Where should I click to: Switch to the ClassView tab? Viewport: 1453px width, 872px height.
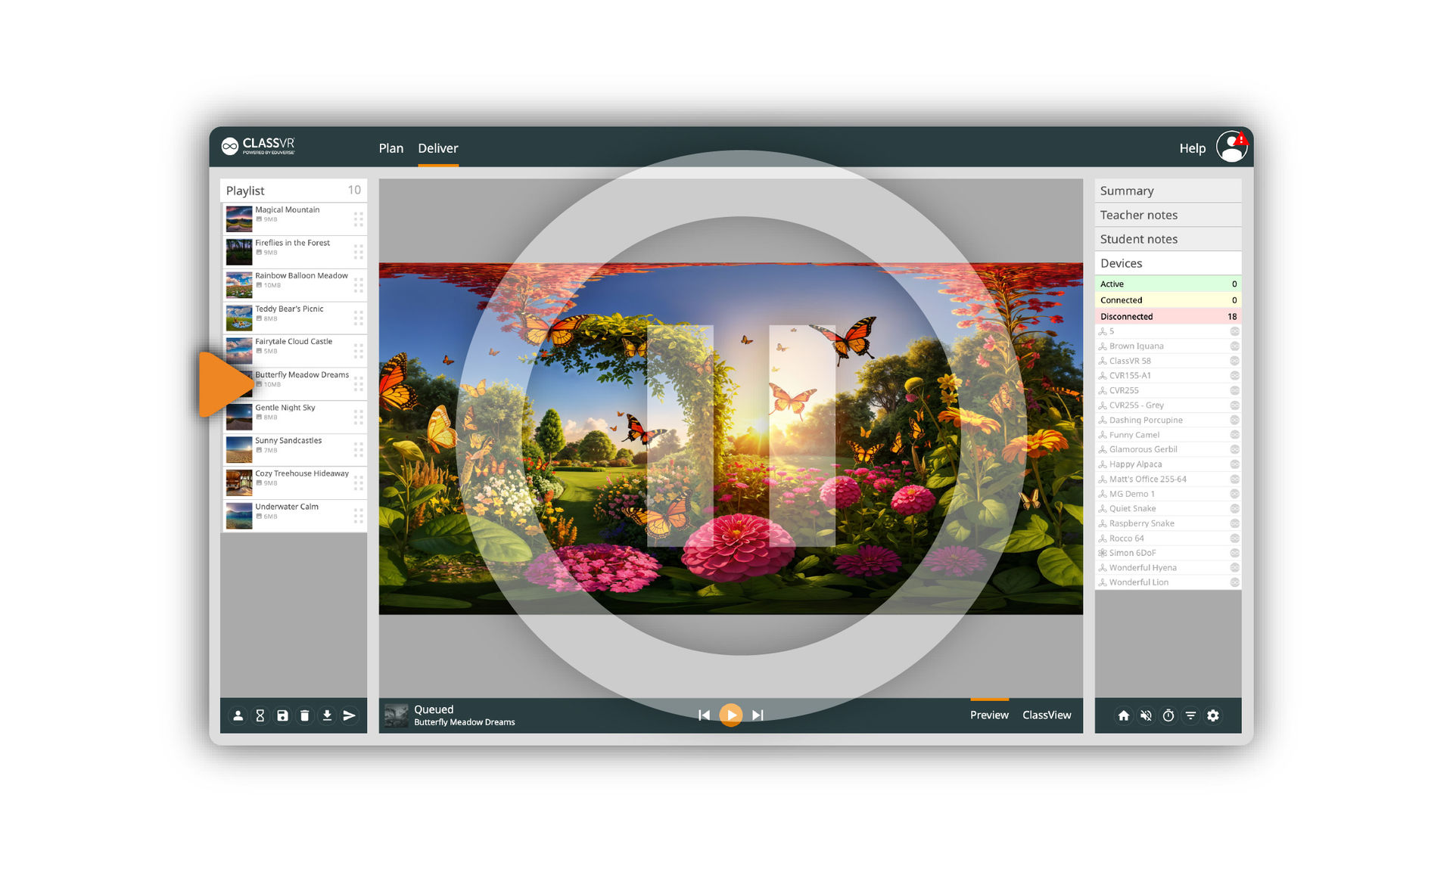(x=1046, y=715)
